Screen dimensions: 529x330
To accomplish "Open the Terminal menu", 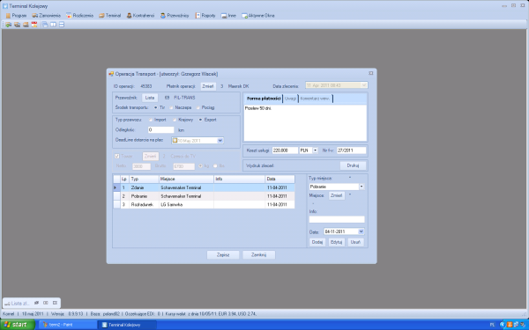I will [109, 16].
